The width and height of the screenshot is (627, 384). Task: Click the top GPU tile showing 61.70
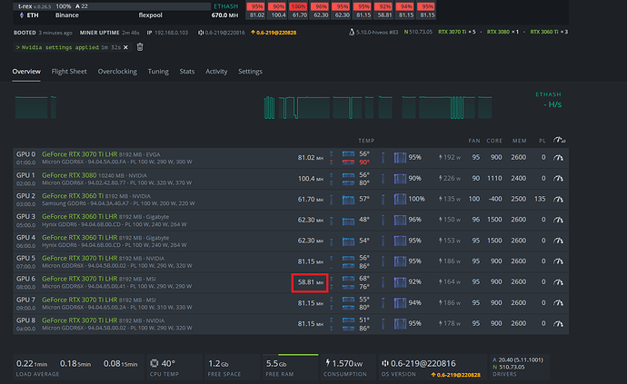(x=300, y=11)
